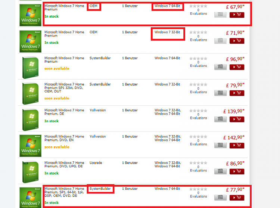
Task: Click the gray compare icon for £ 139,90 item
Action: pos(220,119)
